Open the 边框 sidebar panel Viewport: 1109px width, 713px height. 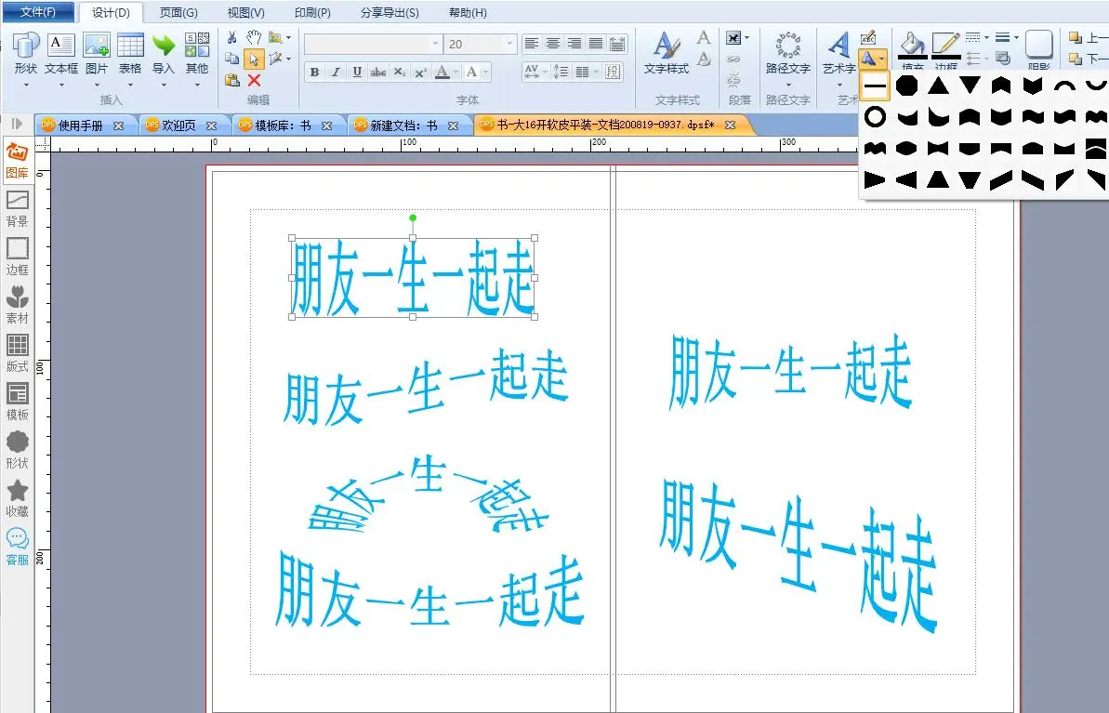pos(17,257)
